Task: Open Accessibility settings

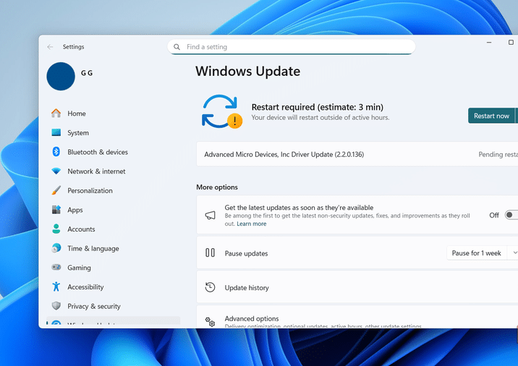Action: (x=114, y=287)
